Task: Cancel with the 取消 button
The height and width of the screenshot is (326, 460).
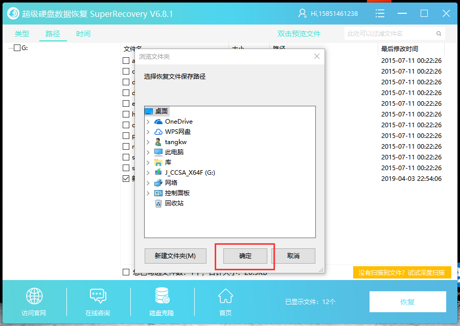Action: pyautogui.click(x=293, y=256)
